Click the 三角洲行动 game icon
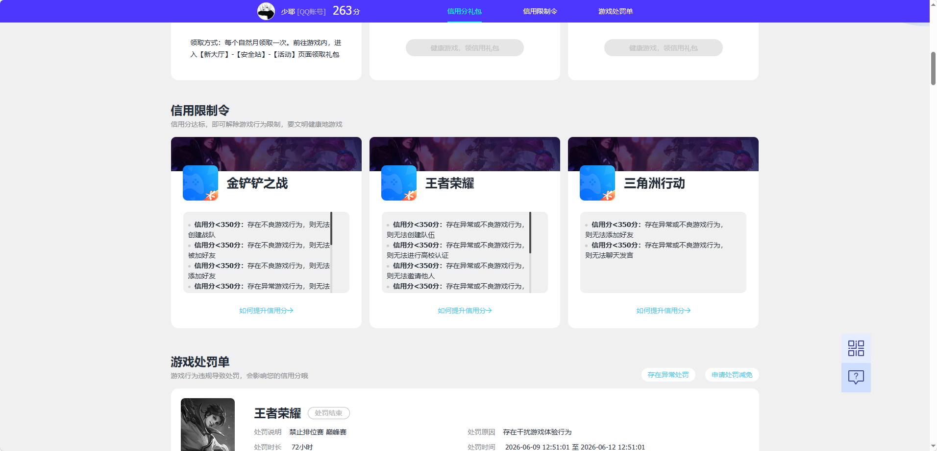 [x=597, y=183]
